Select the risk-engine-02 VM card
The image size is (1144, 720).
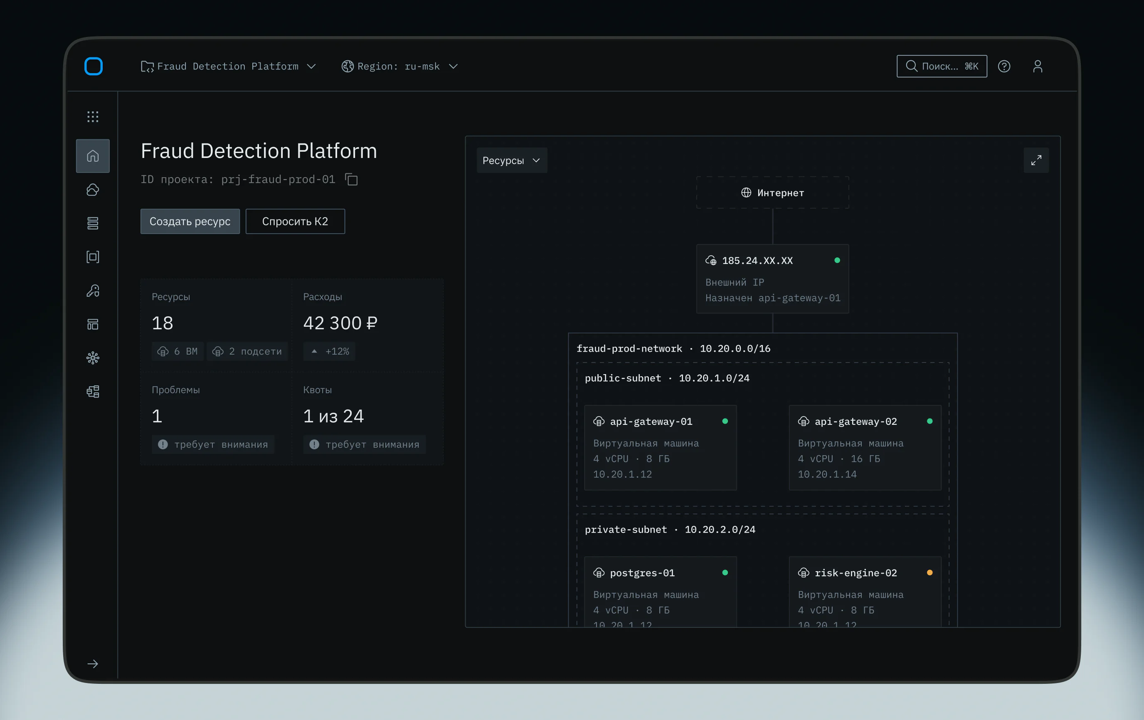[865, 592]
